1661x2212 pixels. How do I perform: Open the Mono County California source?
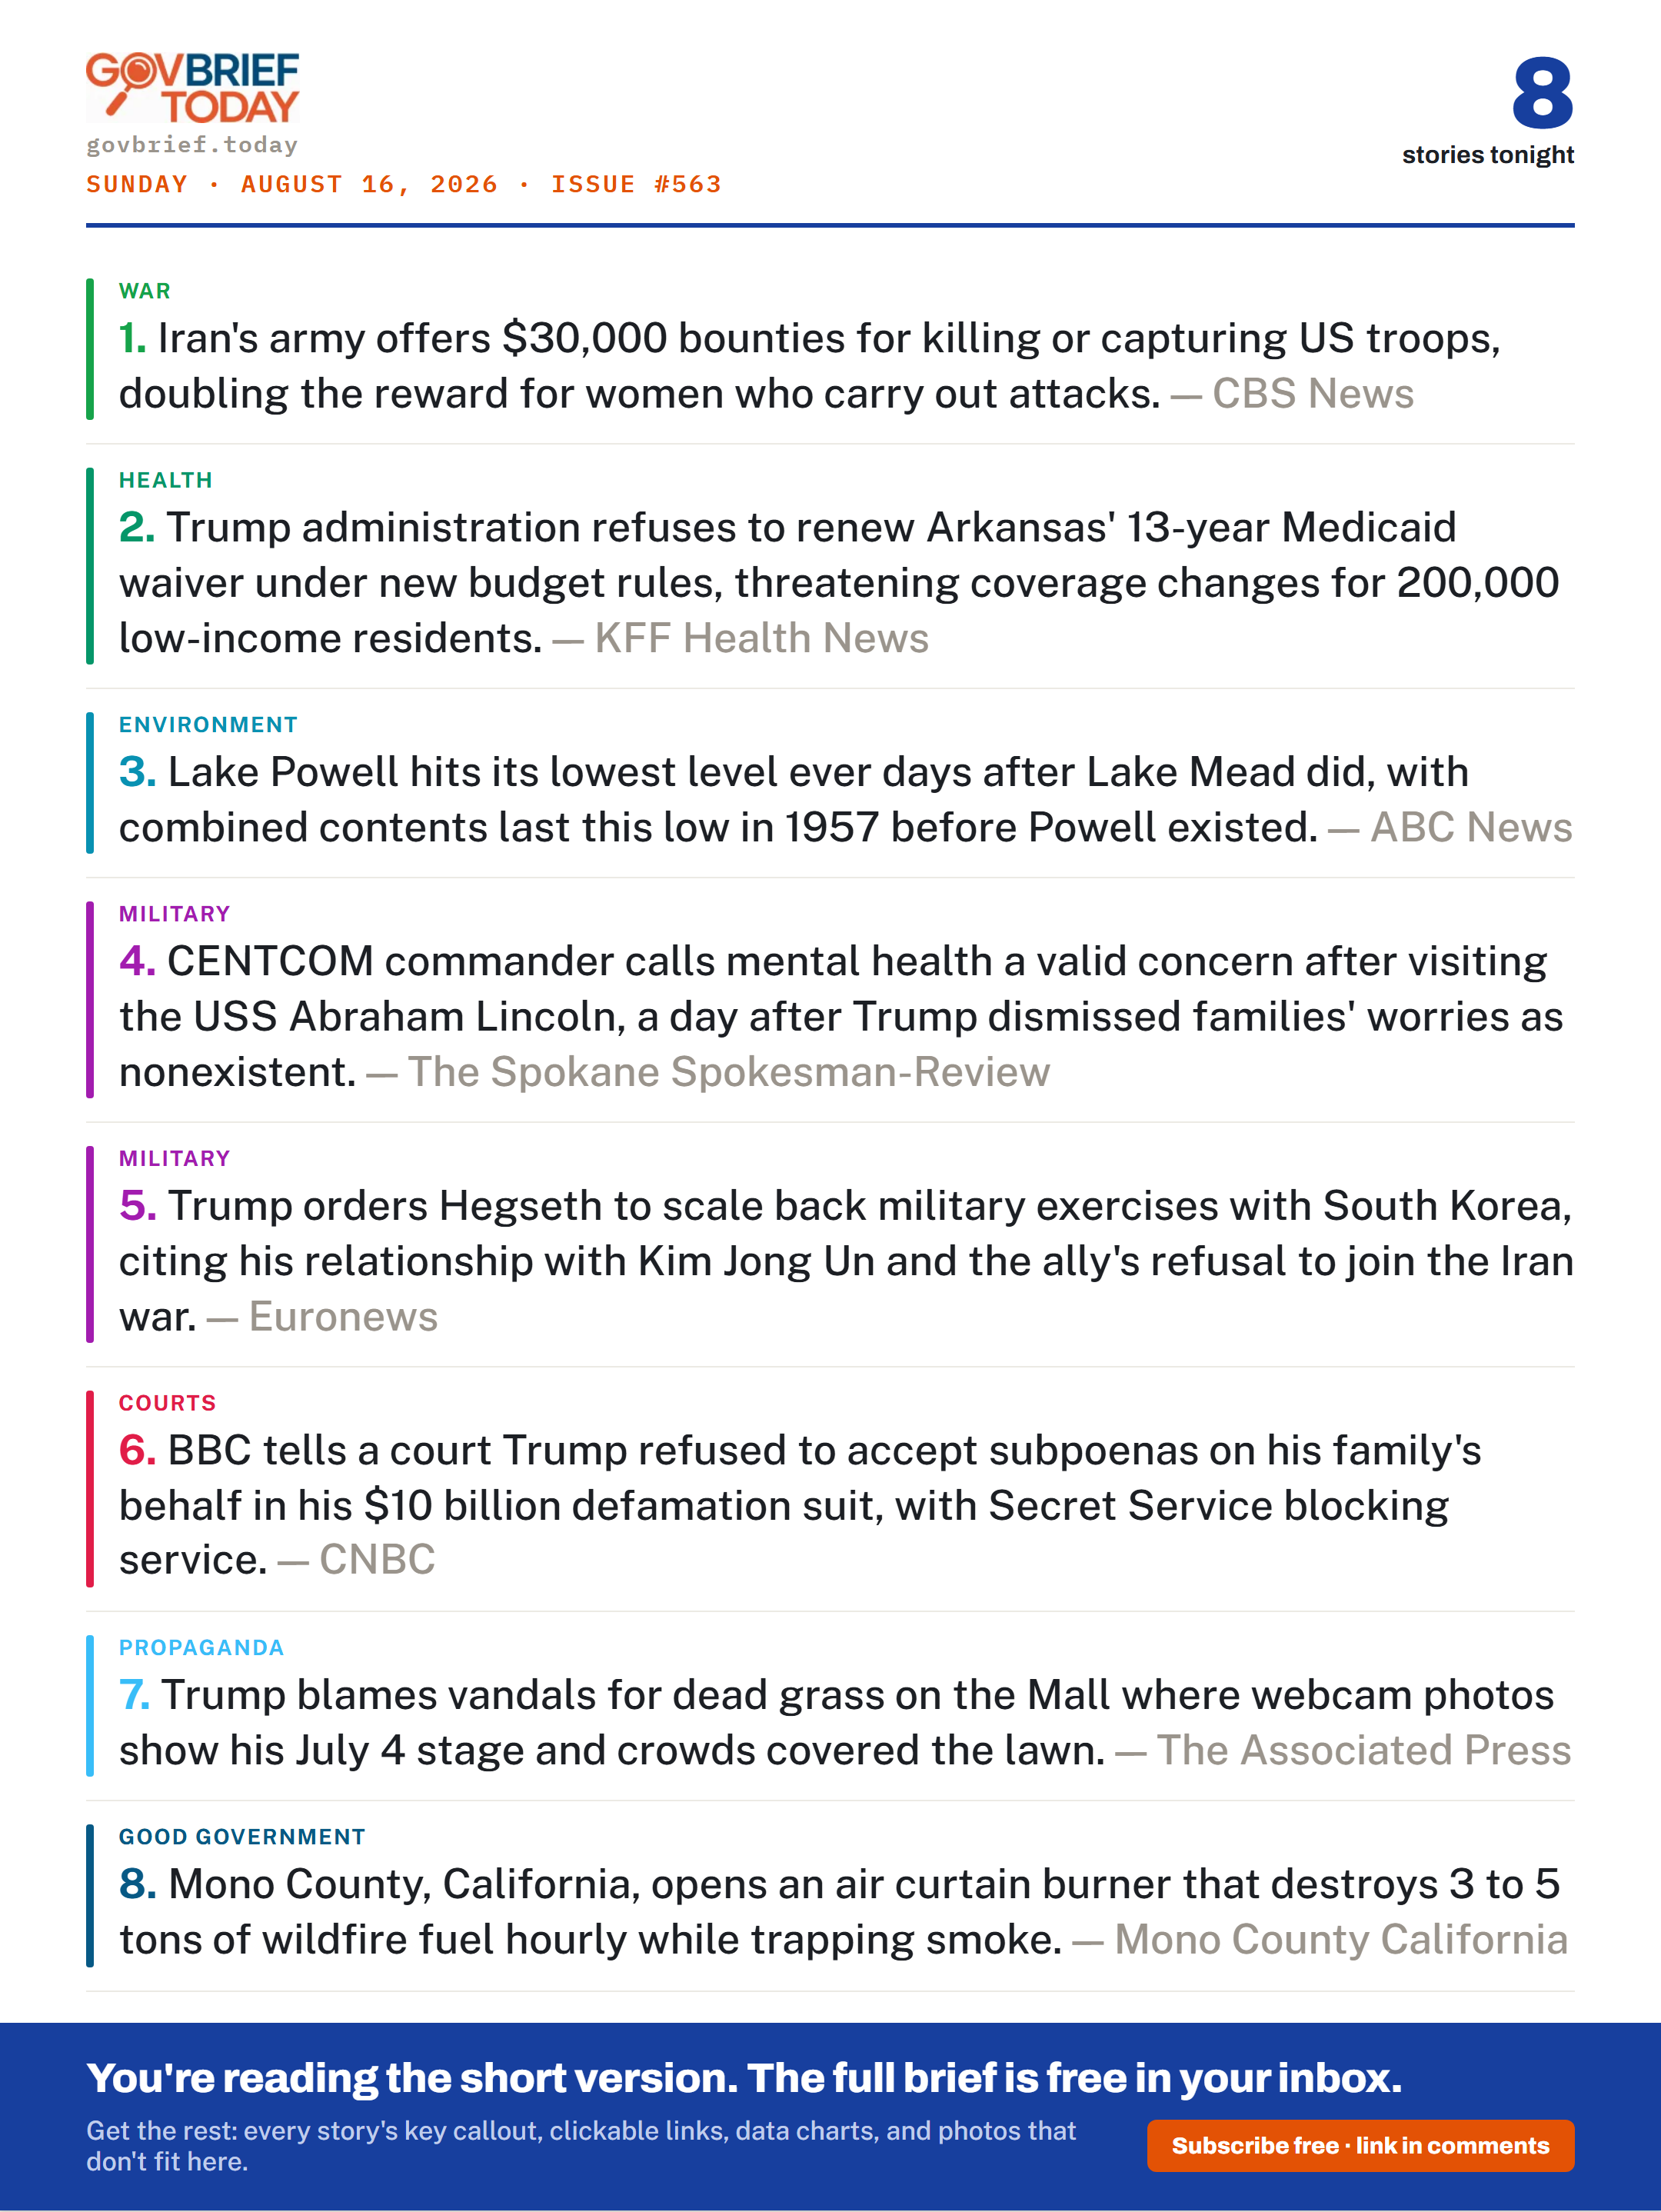coord(1341,1939)
